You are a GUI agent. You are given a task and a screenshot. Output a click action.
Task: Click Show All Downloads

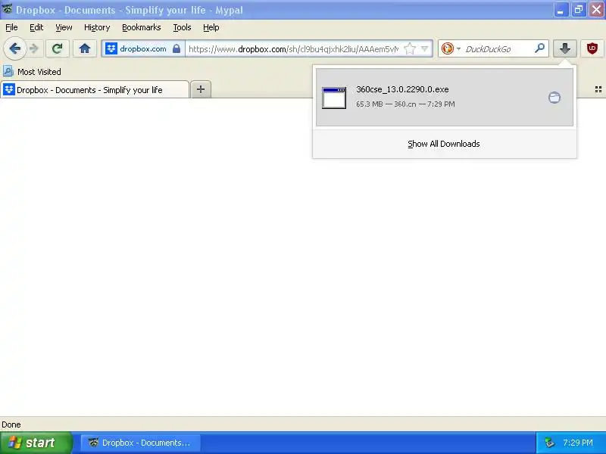pyautogui.click(x=444, y=144)
